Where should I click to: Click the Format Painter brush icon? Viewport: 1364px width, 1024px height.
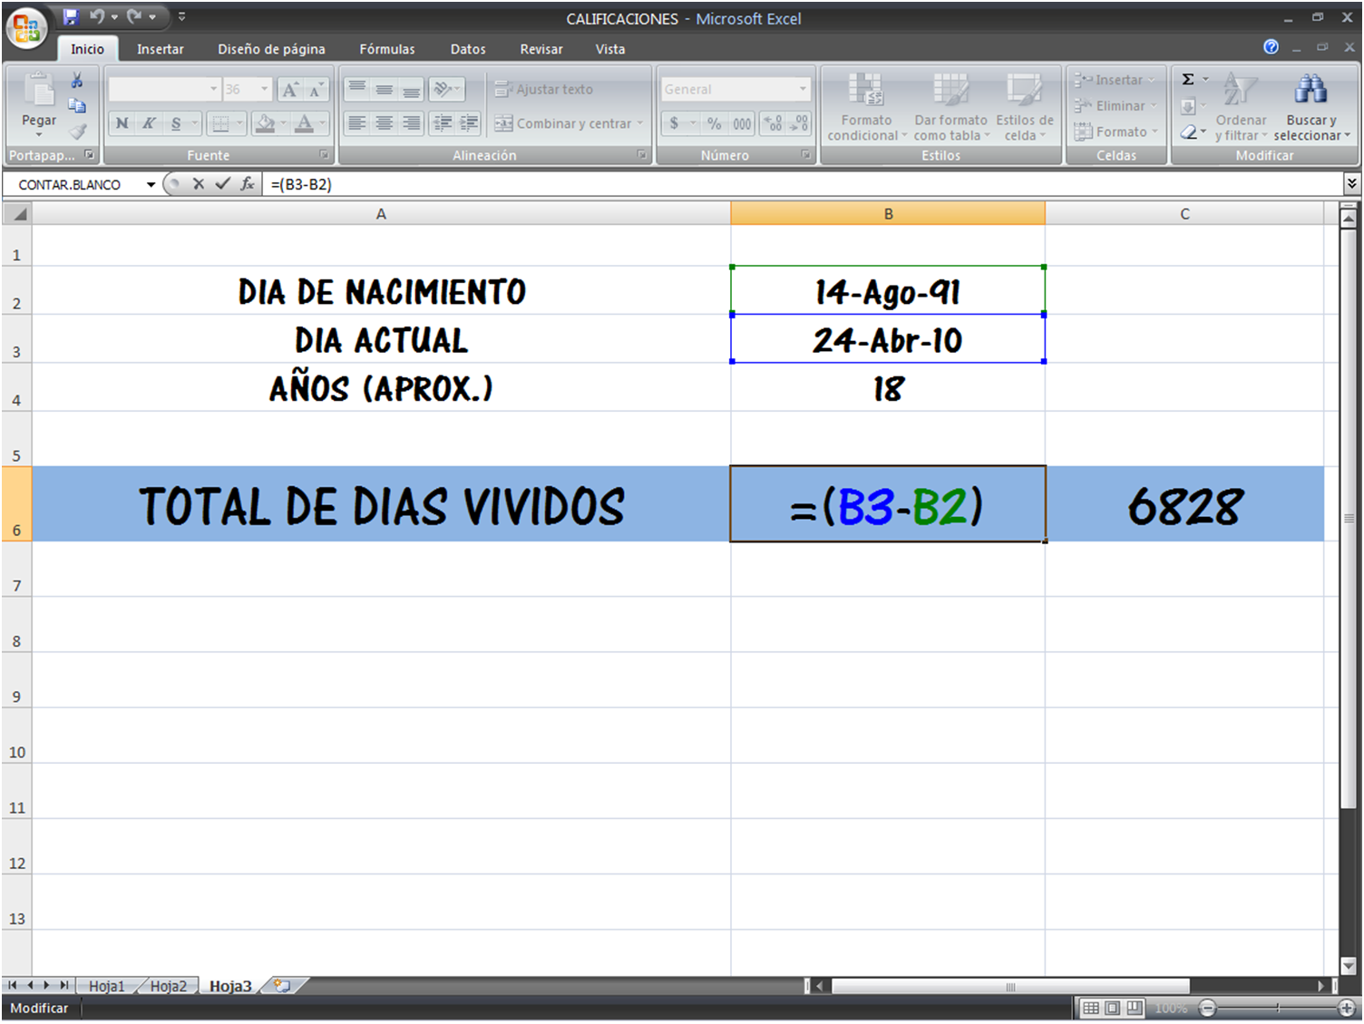[77, 132]
